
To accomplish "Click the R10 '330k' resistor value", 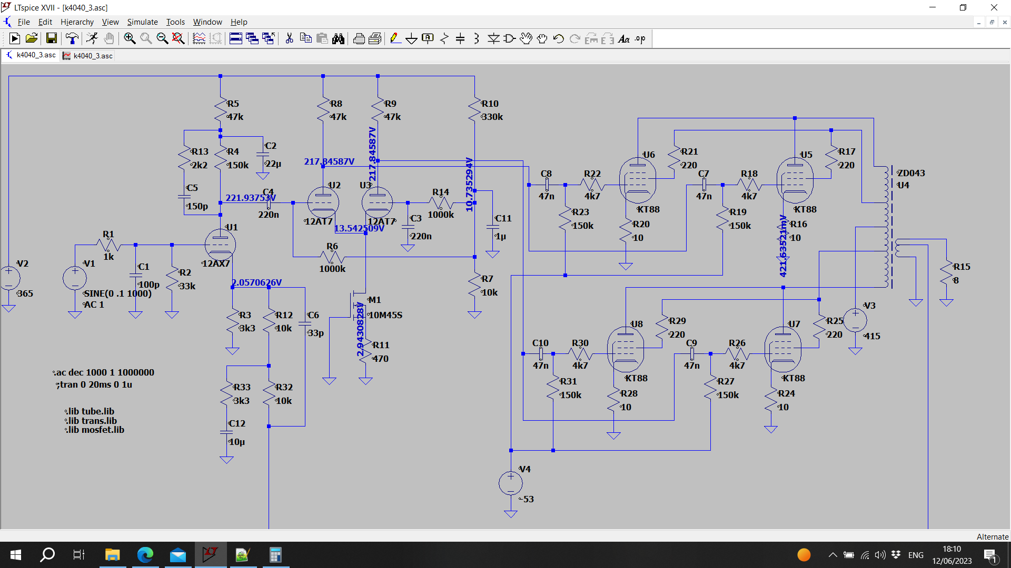I will click(492, 117).
